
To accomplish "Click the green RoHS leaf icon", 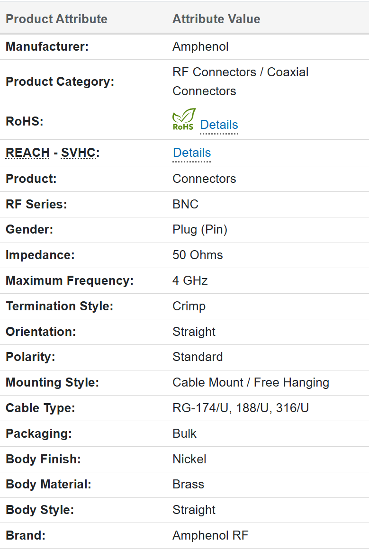I will 183,119.
